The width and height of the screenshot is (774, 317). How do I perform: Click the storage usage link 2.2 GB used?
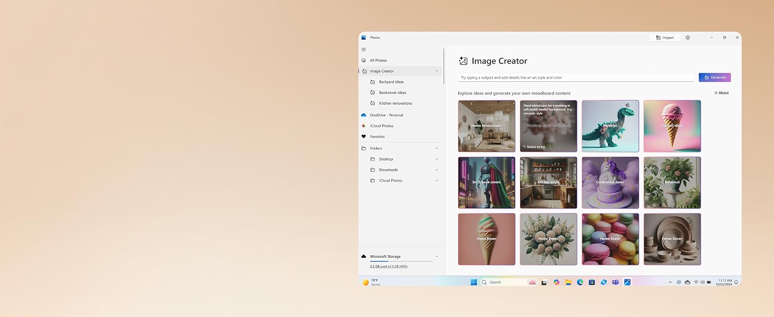pos(389,266)
